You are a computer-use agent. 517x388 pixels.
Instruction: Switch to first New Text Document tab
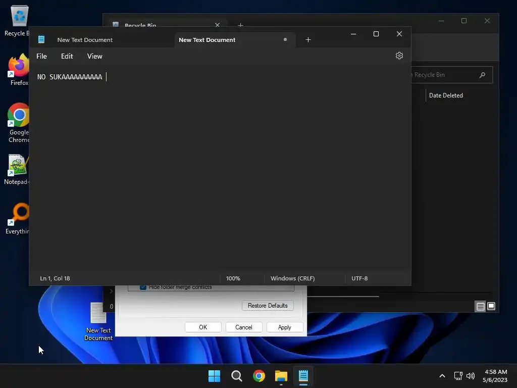(x=85, y=39)
